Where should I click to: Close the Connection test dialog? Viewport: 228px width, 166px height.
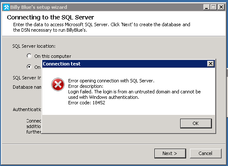[211, 64]
